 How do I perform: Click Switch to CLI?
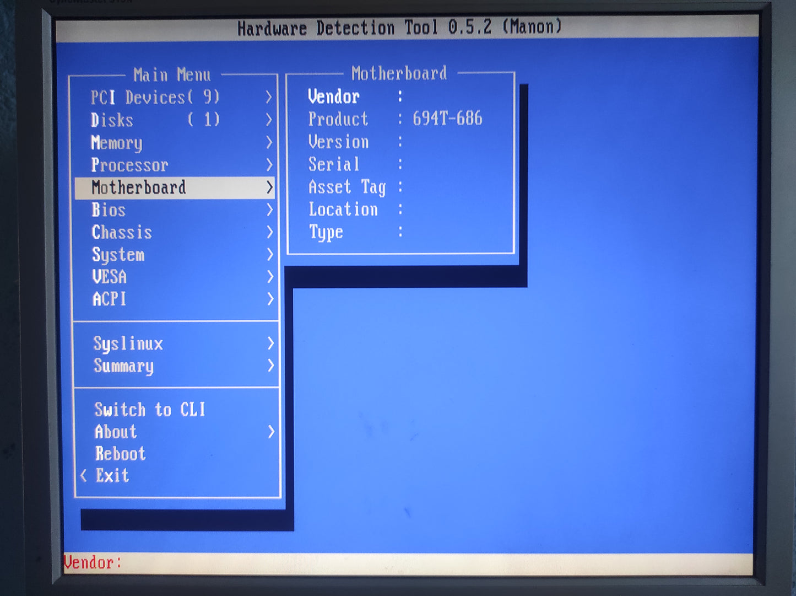point(150,410)
